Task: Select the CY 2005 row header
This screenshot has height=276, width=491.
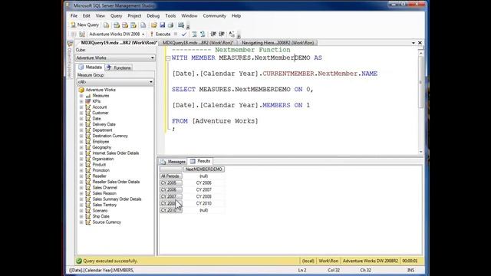Action: pyautogui.click(x=170, y=183)
